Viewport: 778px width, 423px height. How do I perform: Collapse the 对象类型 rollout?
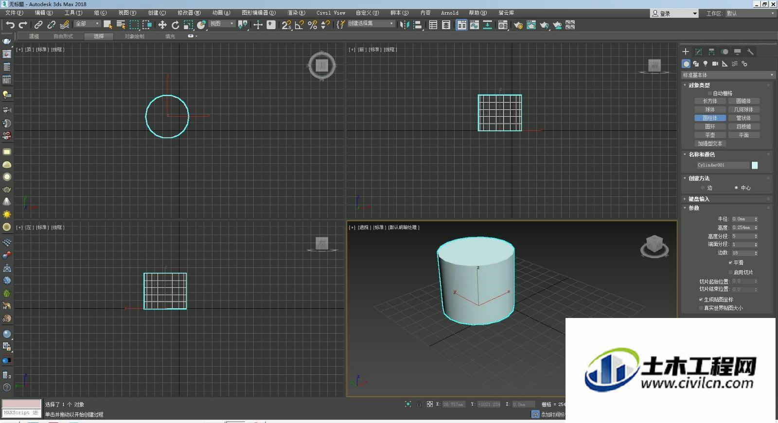click(699, 85)
